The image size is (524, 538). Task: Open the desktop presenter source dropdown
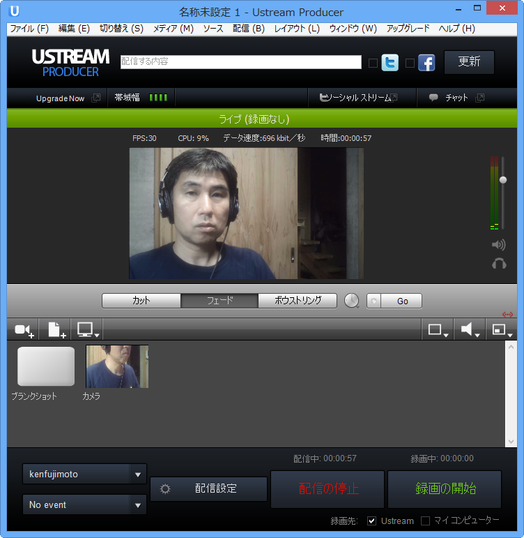(x=87, y=331)
